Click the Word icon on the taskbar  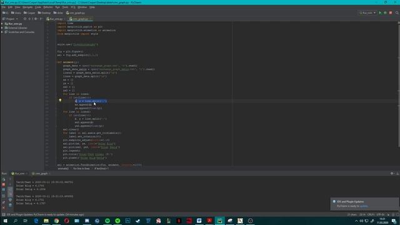[x=199, y=221]
